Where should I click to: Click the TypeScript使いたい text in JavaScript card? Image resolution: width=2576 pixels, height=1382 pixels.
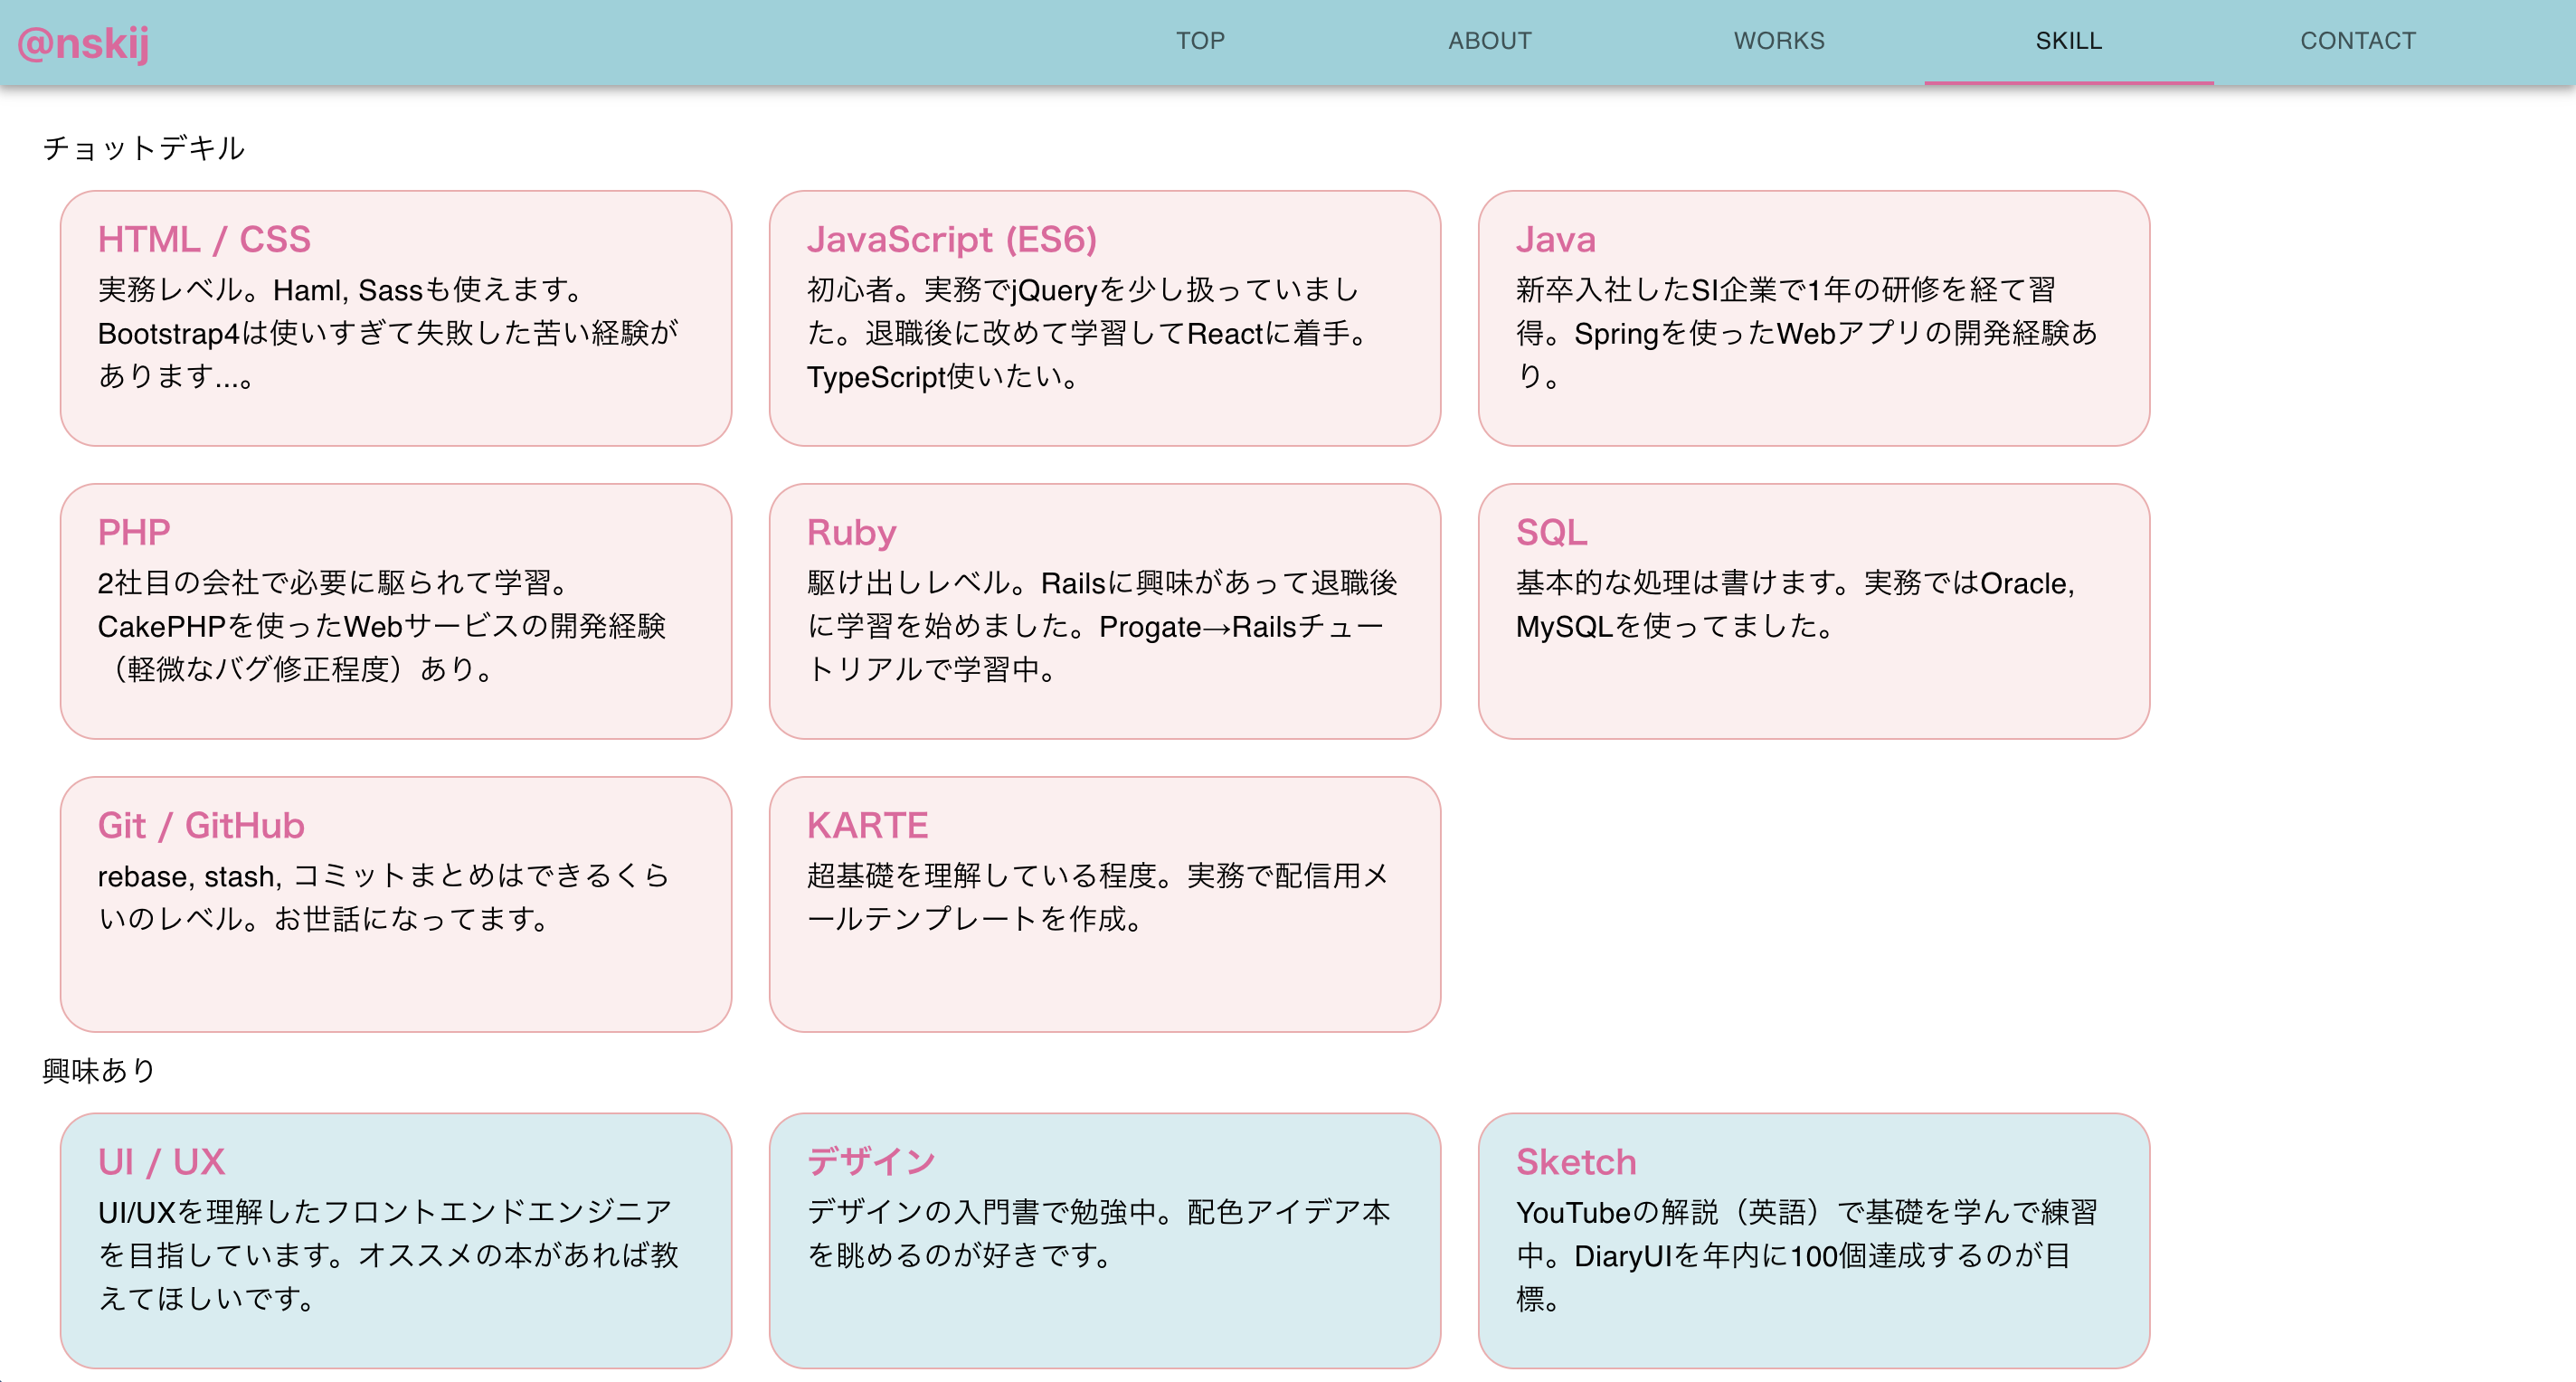click(x=943, y=377)
